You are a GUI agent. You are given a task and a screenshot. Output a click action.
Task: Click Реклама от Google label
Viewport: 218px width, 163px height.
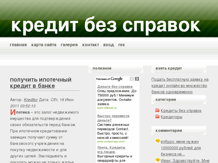click(109, 79)
